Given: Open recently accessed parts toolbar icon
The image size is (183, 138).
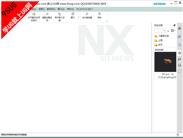Looking at the screenshot, I should click(x=34, y=14).
